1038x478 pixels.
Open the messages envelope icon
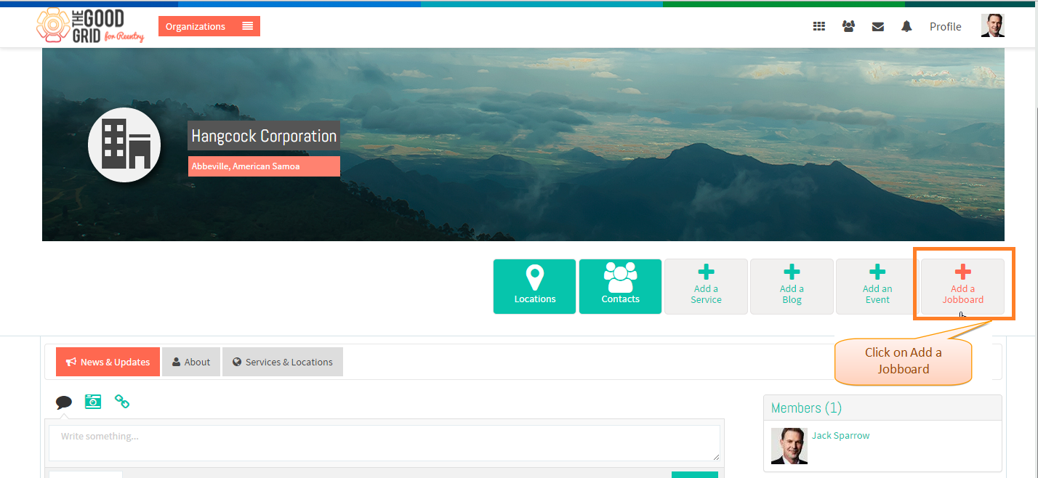tap(878, 27)
